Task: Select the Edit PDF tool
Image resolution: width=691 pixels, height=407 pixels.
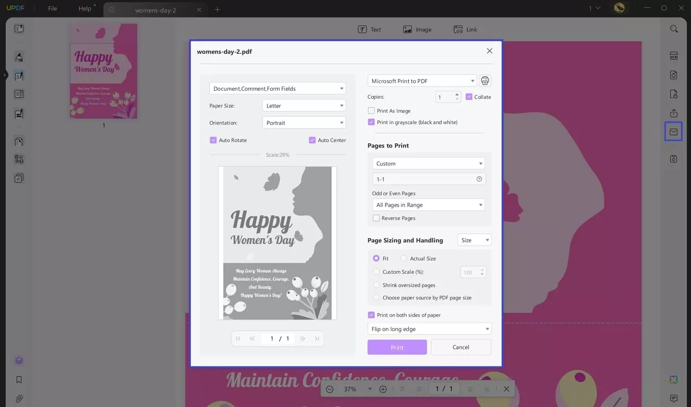Action: (18, 75)
